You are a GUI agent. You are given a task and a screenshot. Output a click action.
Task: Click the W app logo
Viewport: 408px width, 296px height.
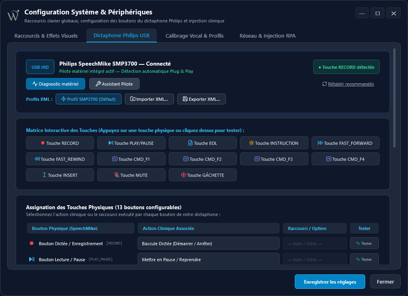(13, 15)
